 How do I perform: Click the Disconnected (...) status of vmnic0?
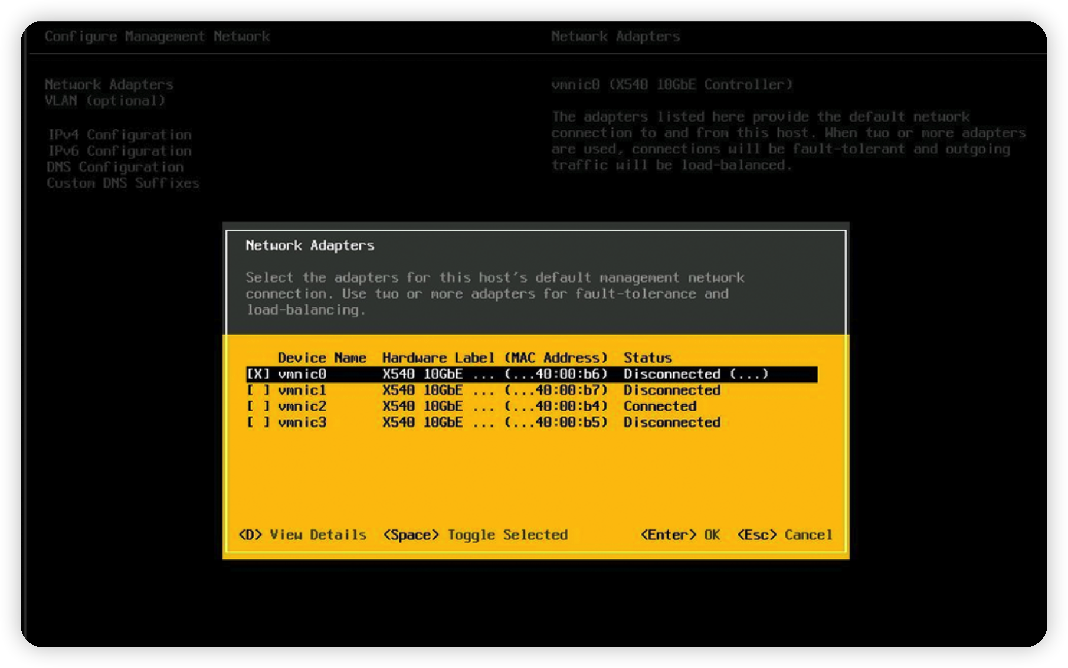696,374
